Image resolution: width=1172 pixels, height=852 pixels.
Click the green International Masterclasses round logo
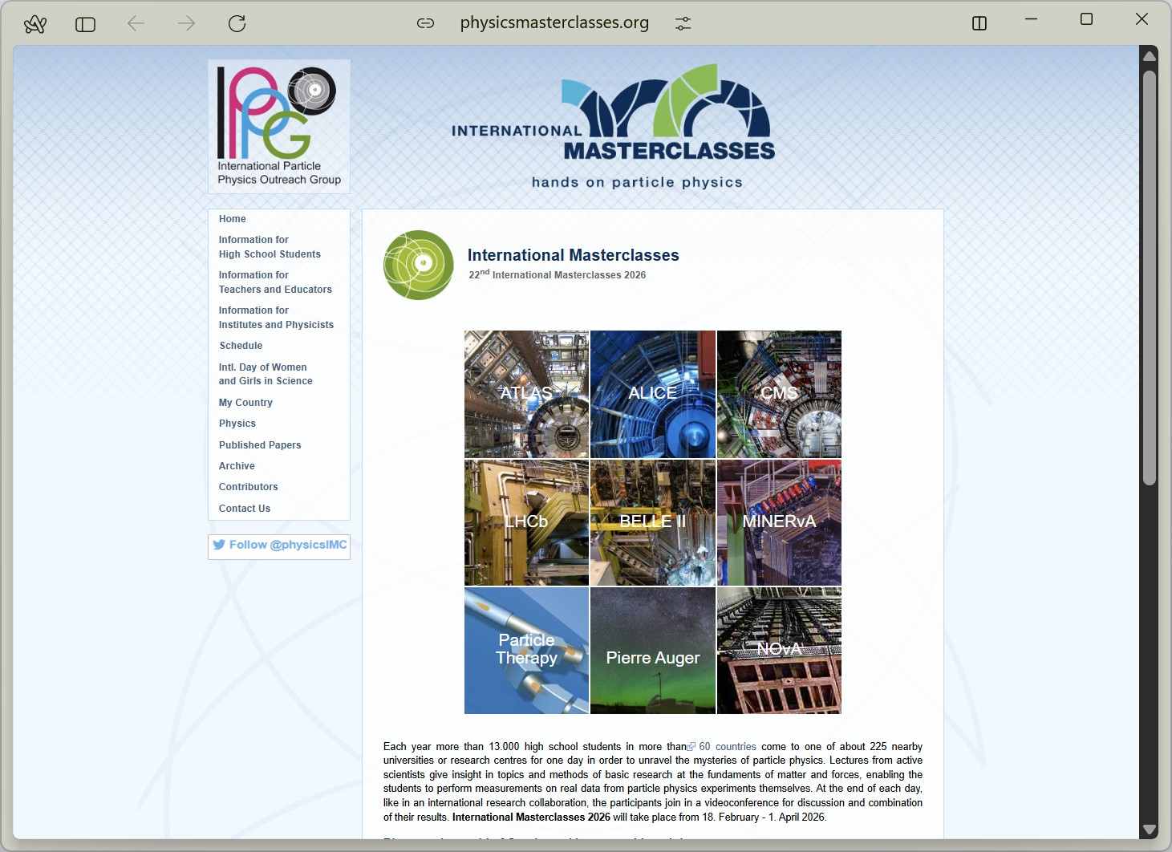418,265
